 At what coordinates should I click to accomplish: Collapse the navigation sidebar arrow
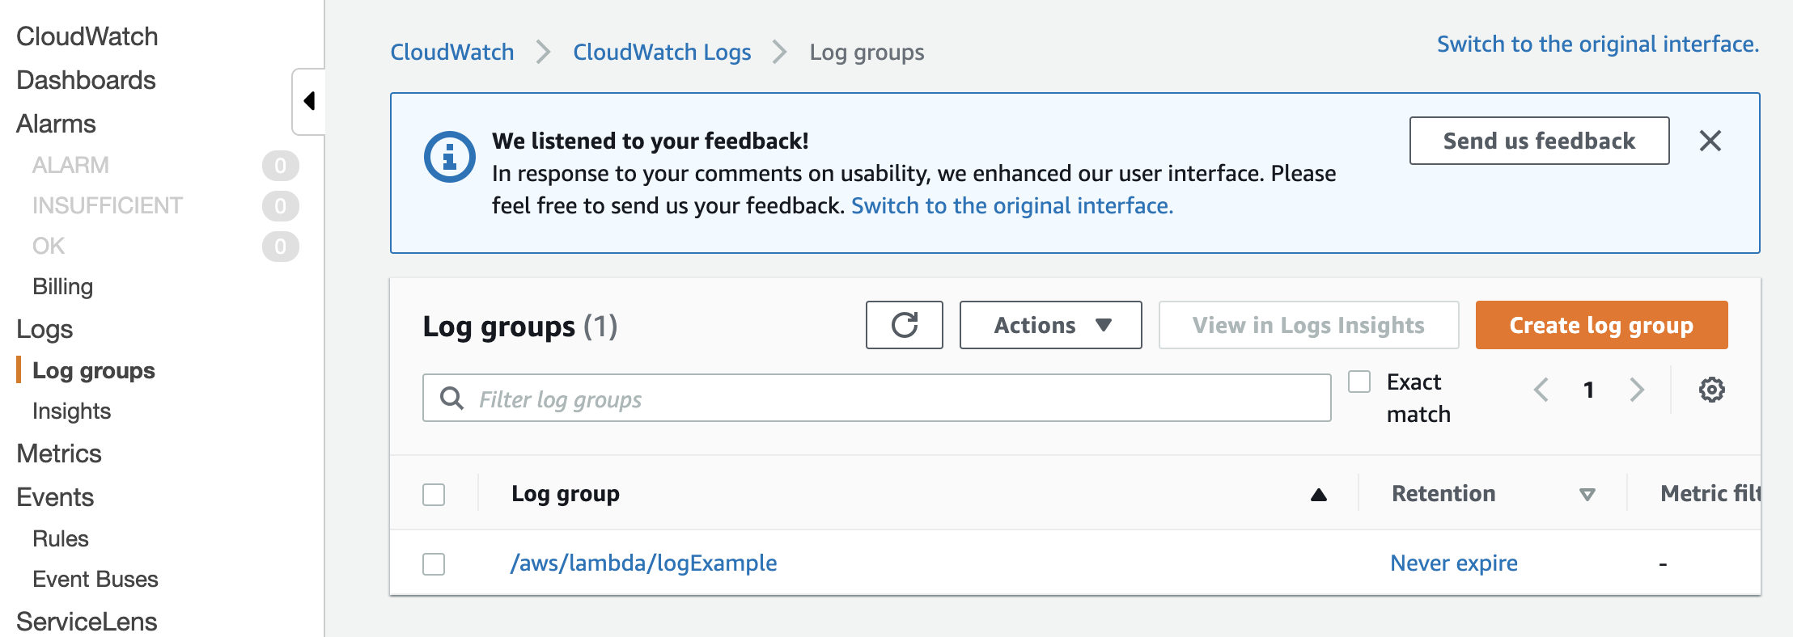(x=309, y=101)
